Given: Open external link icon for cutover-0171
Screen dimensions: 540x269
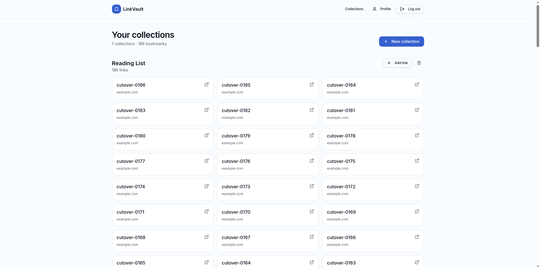Looking at the screenshot, I should 207,211.
